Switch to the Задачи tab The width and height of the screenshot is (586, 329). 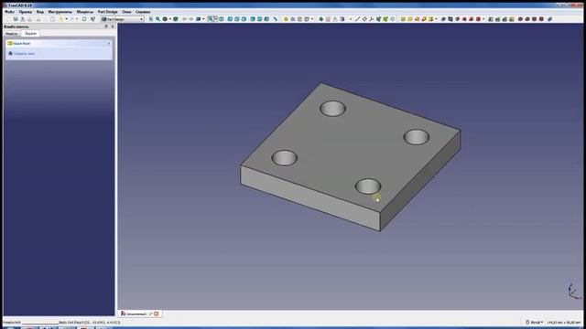click(30, 34)
